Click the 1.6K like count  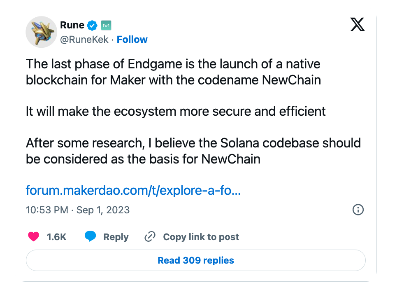56,237
